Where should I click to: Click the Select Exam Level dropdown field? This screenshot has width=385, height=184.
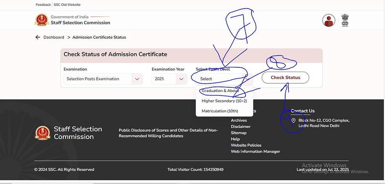224,79
